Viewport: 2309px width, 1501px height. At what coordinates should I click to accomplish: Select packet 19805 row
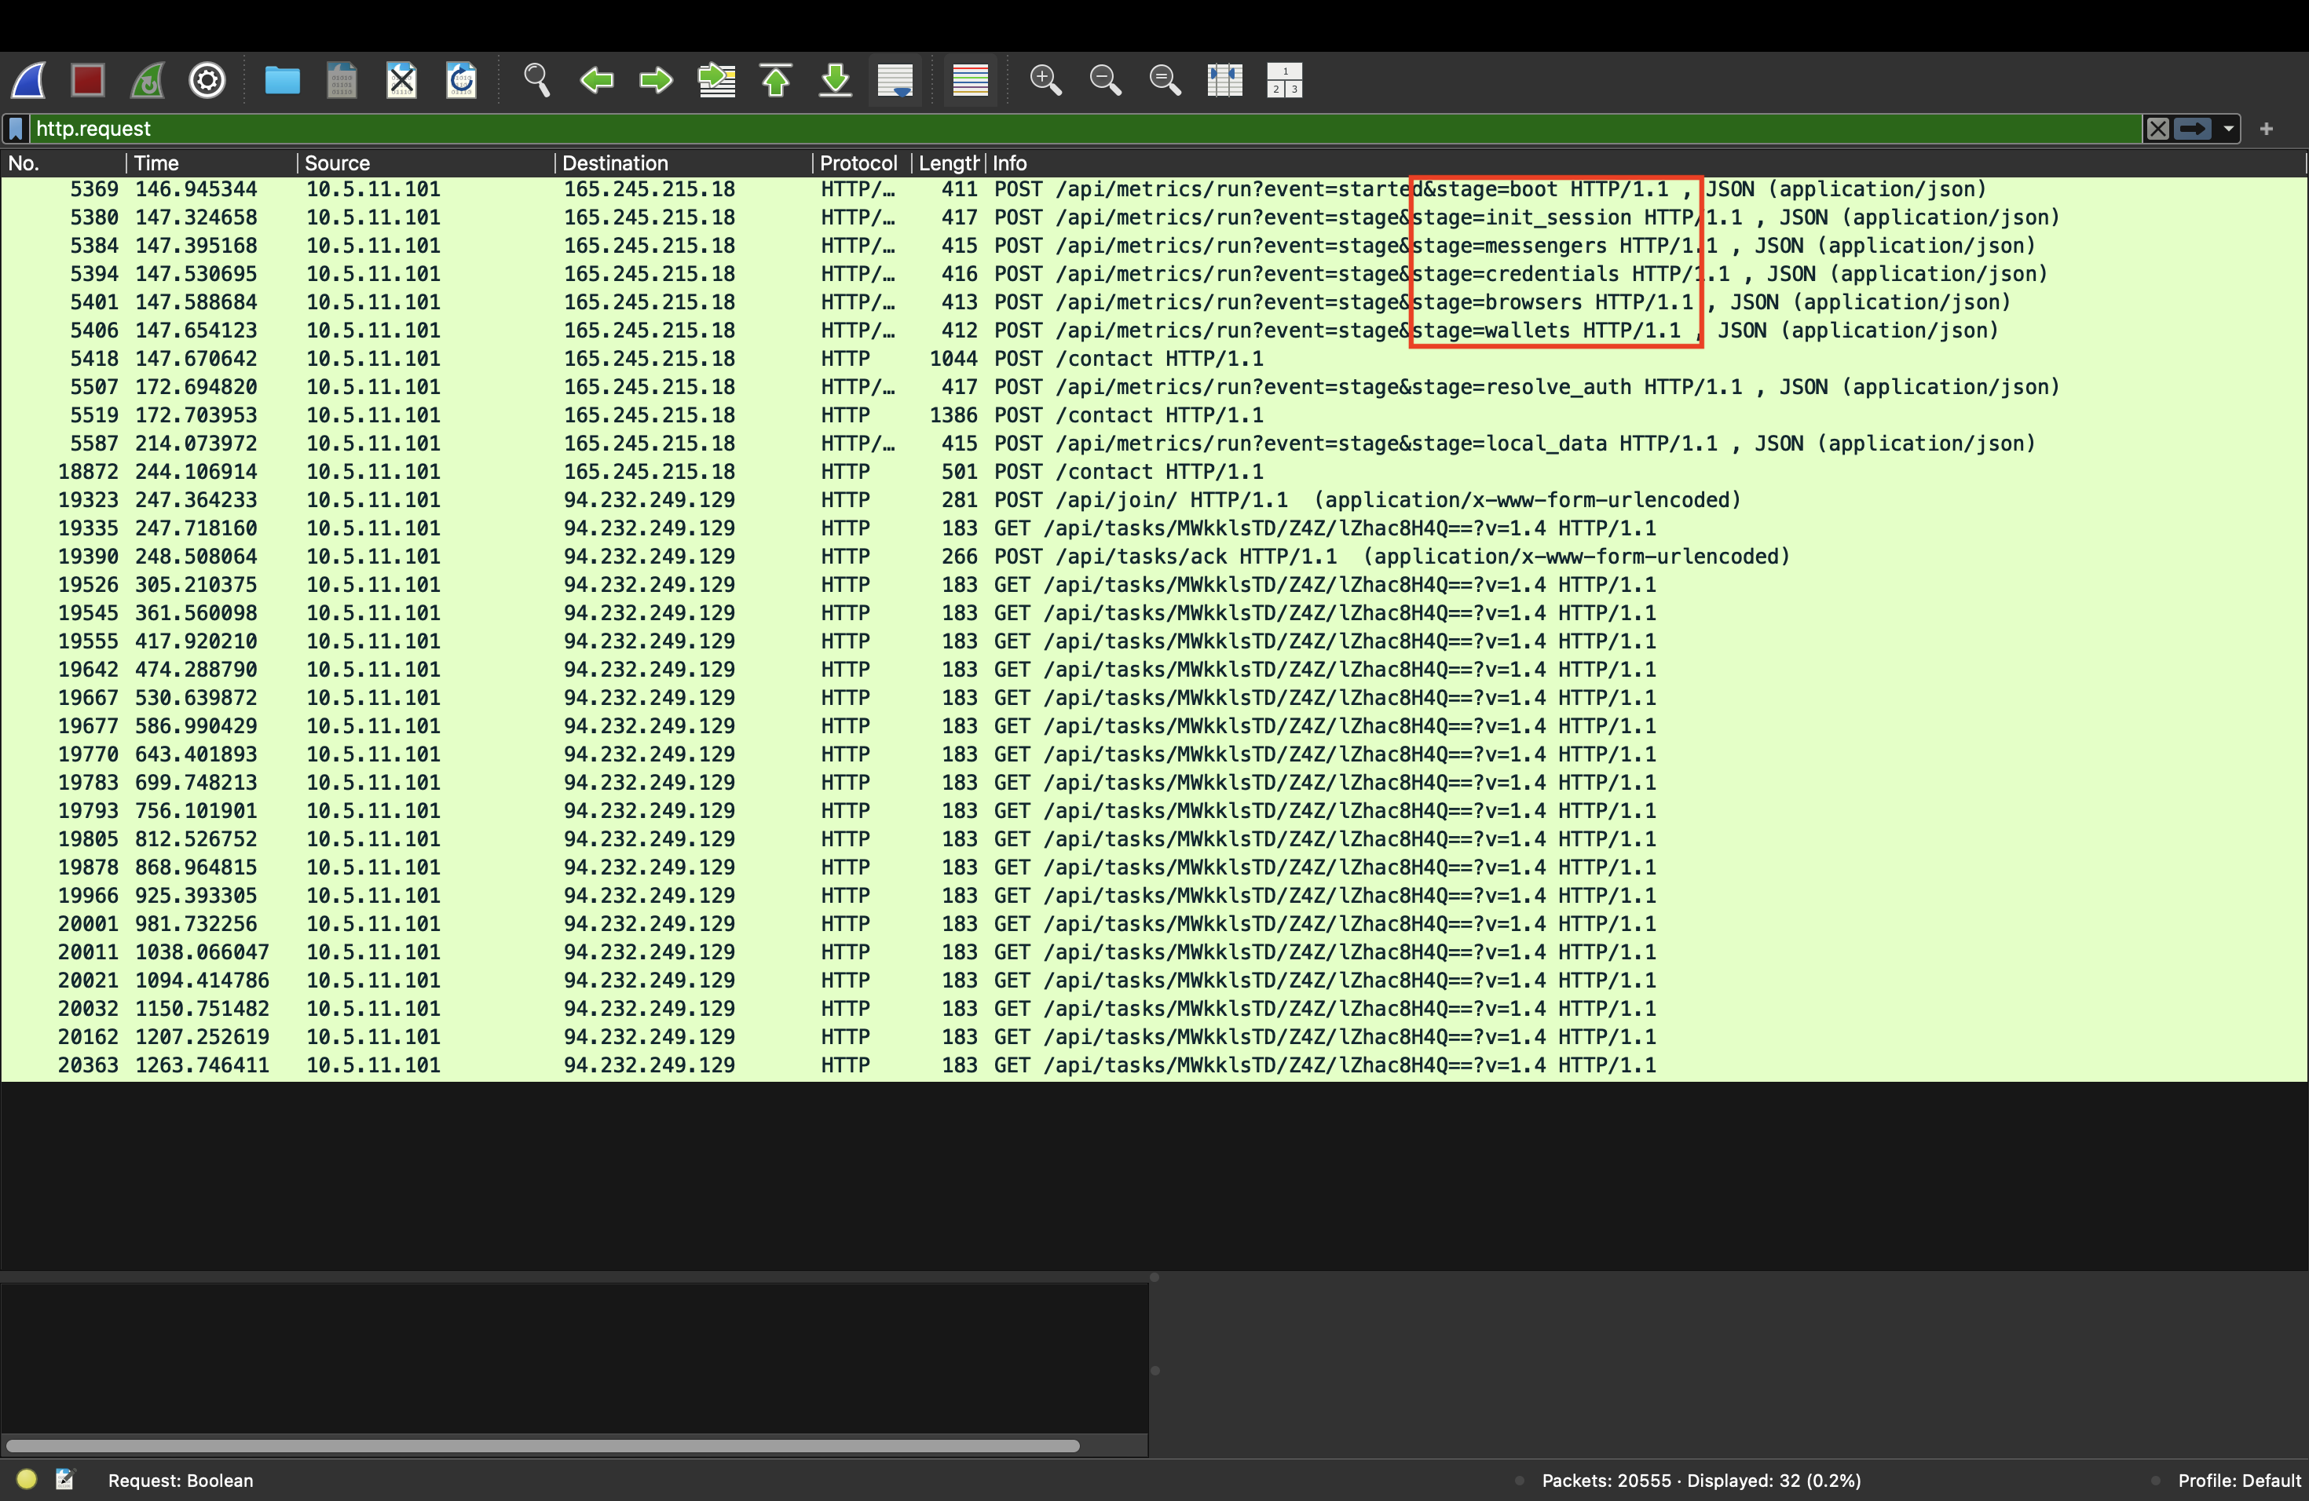tap(1154, 838)
